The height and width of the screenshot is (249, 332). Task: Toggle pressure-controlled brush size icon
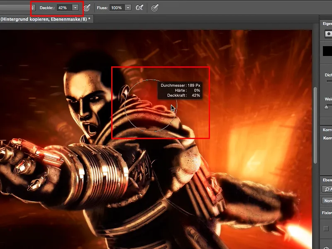pos(155,7)
